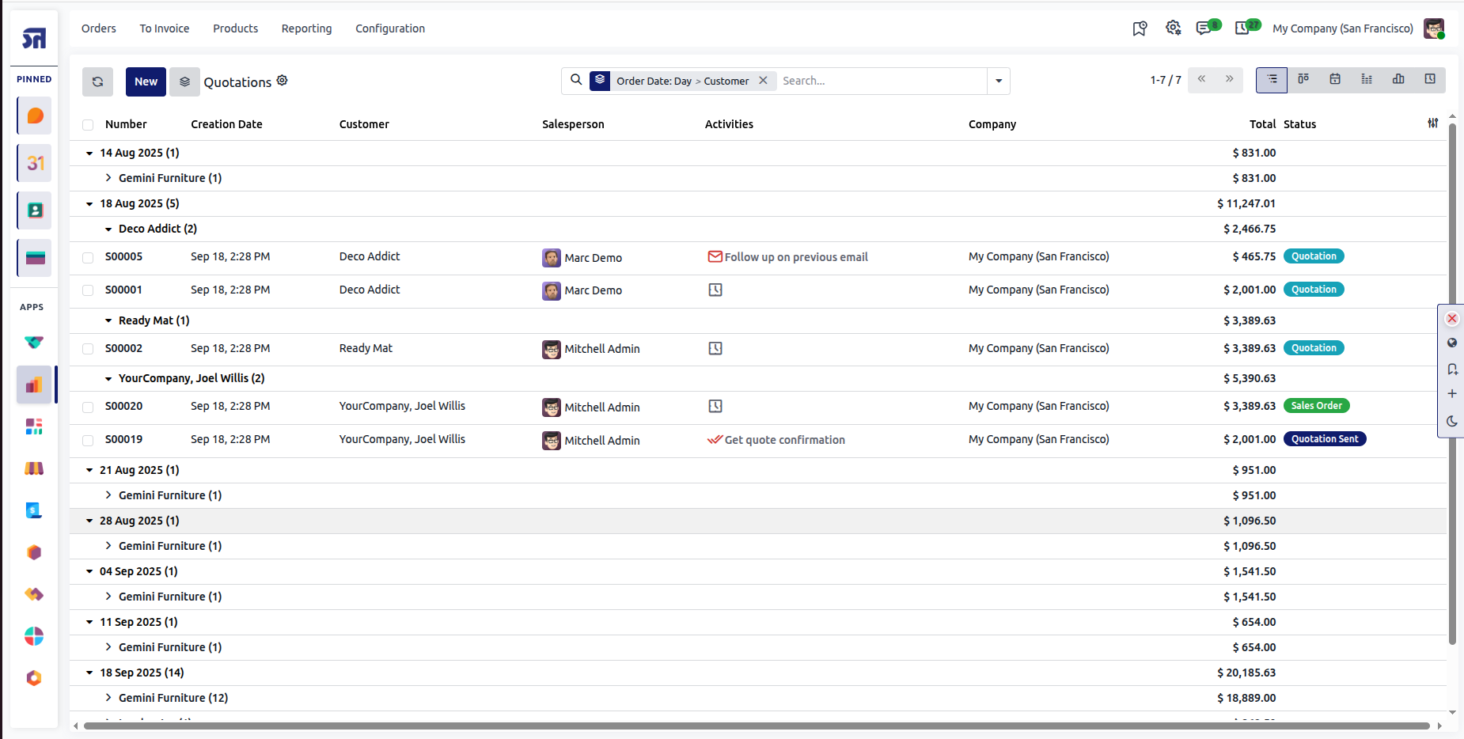Viewport: 1464px width, 739px height.
Task: Reload the quotations list
Action: pos(97,81)
